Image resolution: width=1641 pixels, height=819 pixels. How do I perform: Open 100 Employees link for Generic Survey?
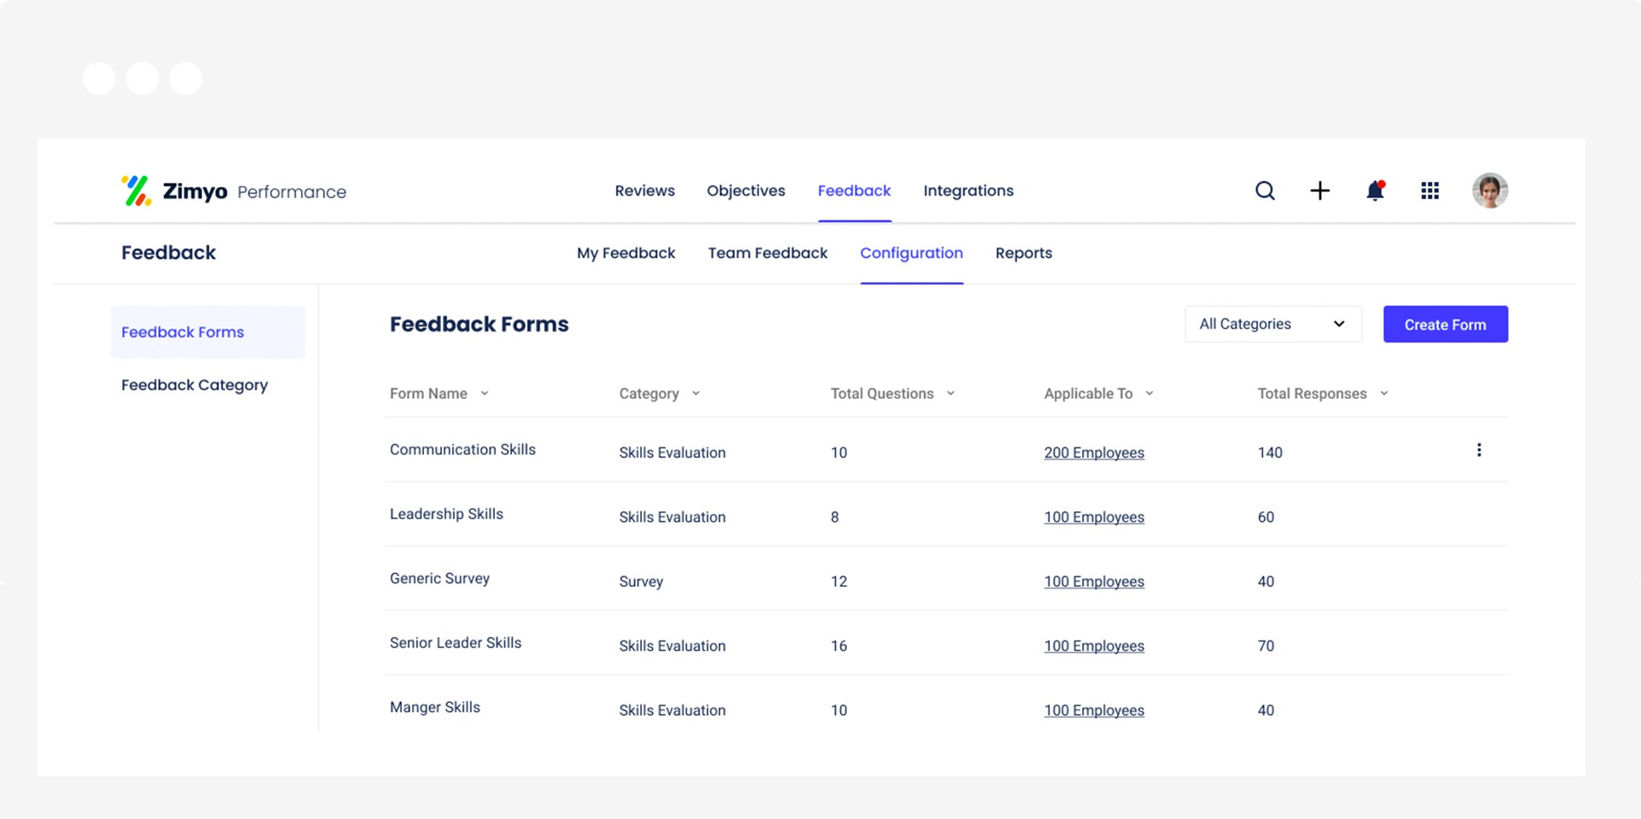(x=1094, y=582)
